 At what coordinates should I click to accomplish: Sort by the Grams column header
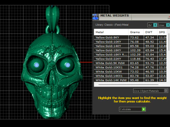(136, 32)
